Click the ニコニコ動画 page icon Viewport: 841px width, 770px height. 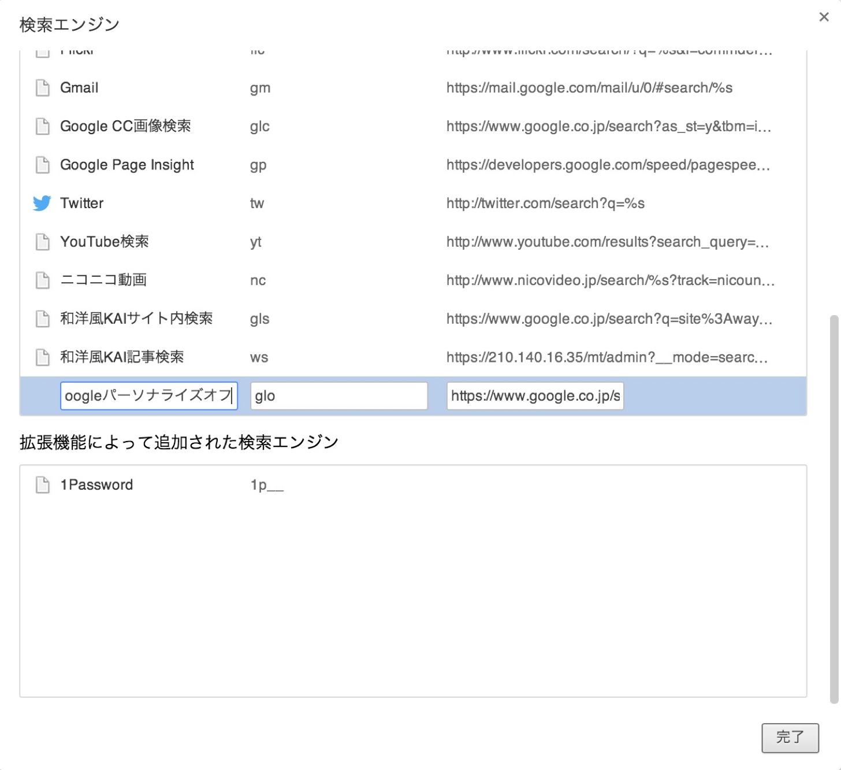point(42,280)
